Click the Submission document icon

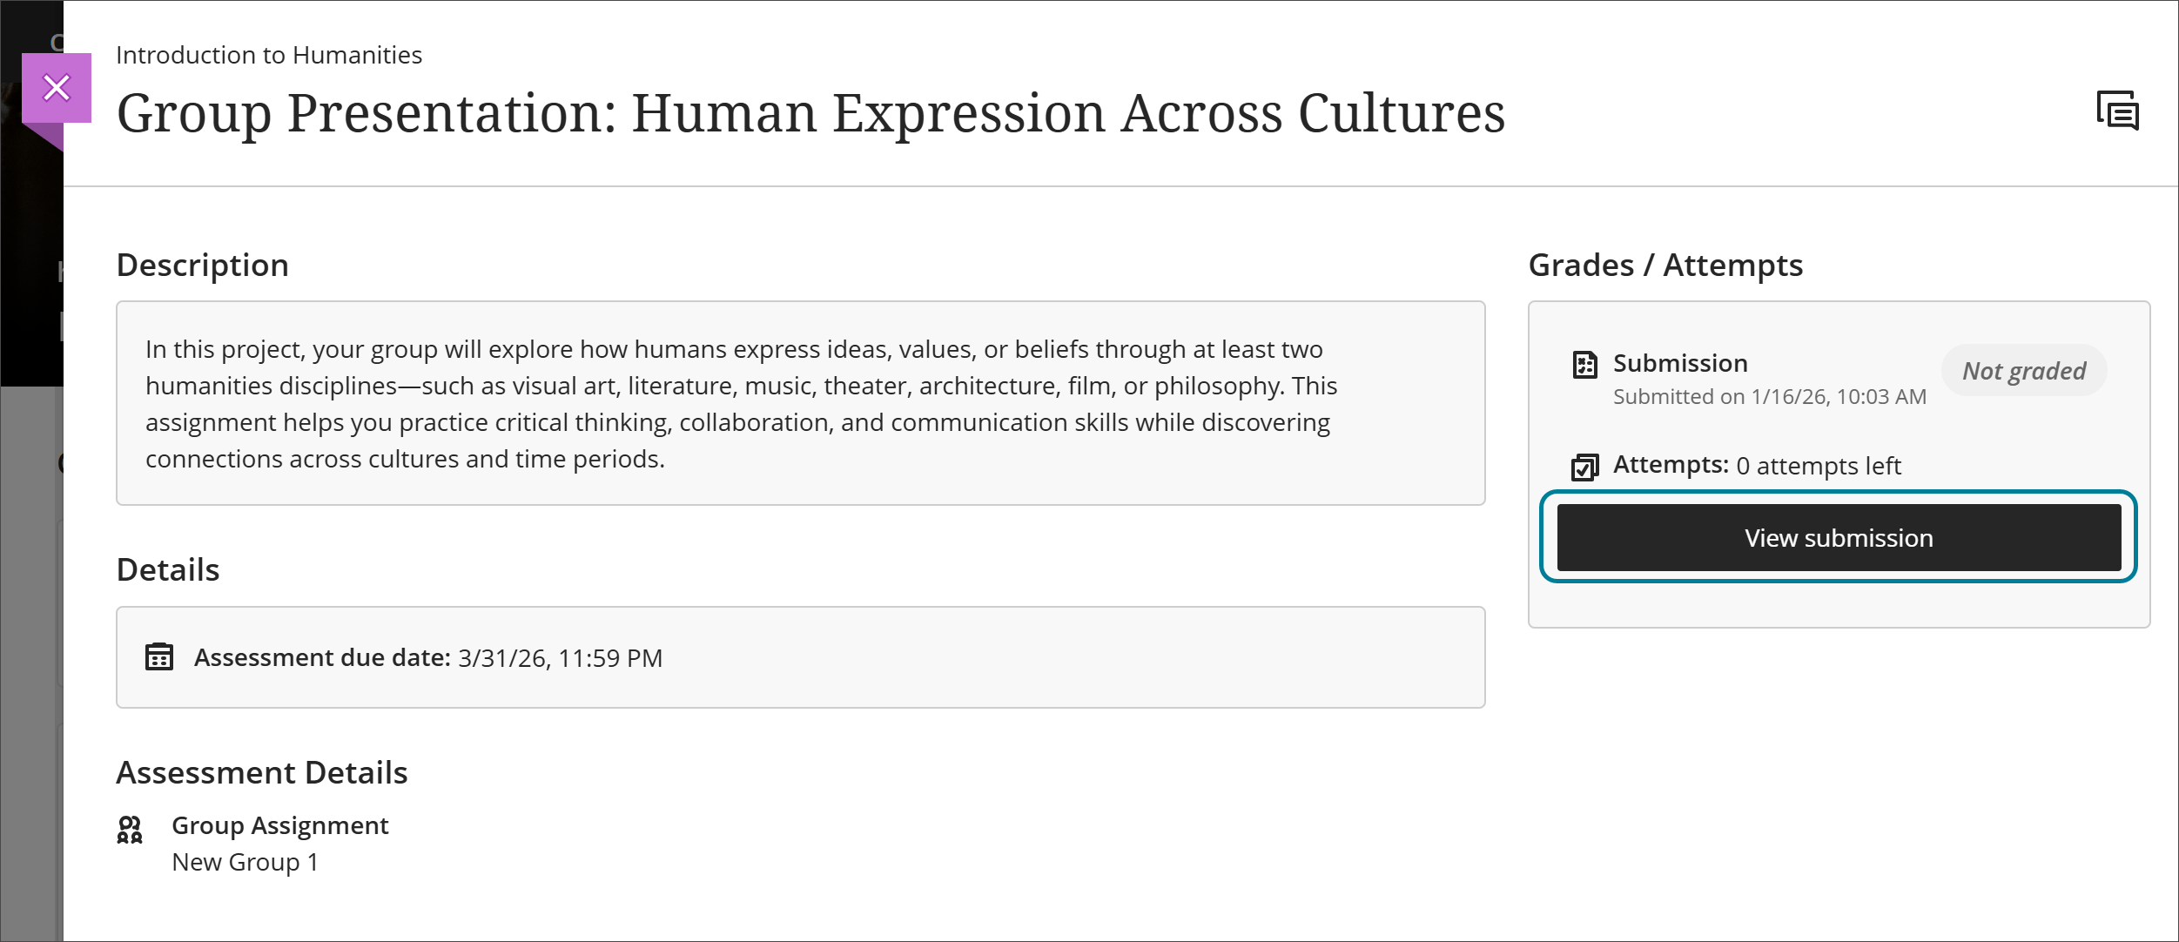click(x=1585, y=367)
